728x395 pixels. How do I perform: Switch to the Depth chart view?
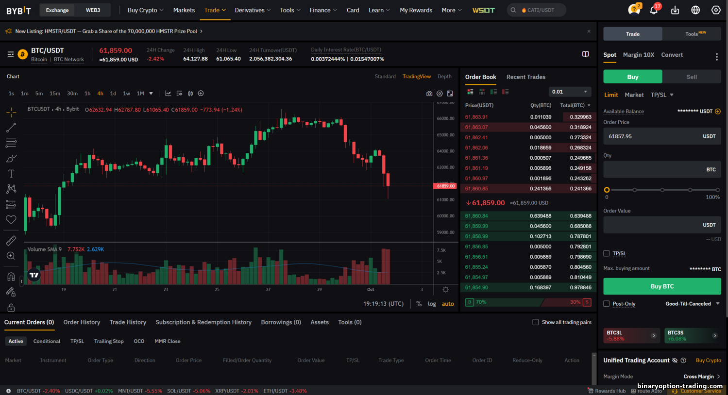click(x=444, y=77)
